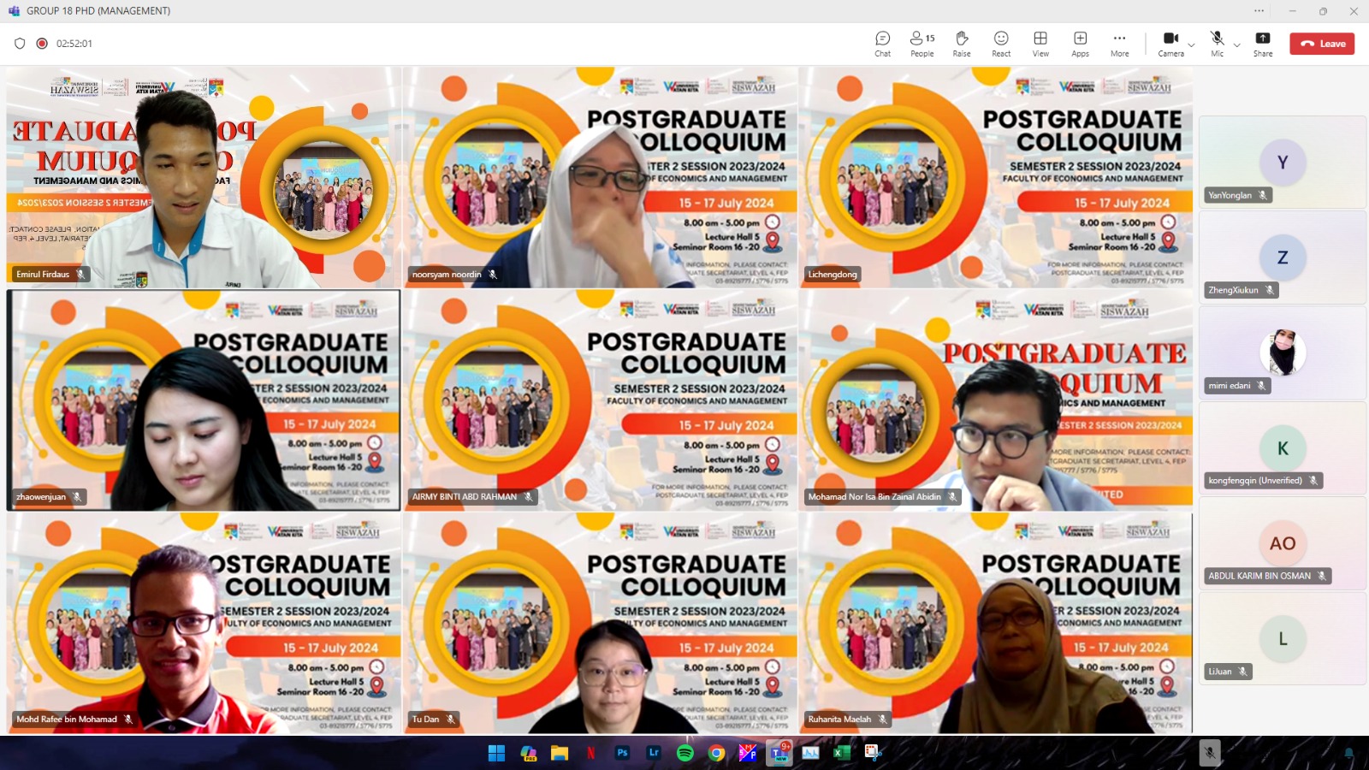The image size is (1369, 770).
Task: Toggle the taskbar muted microphone indicator
Action: point(1209,753)
